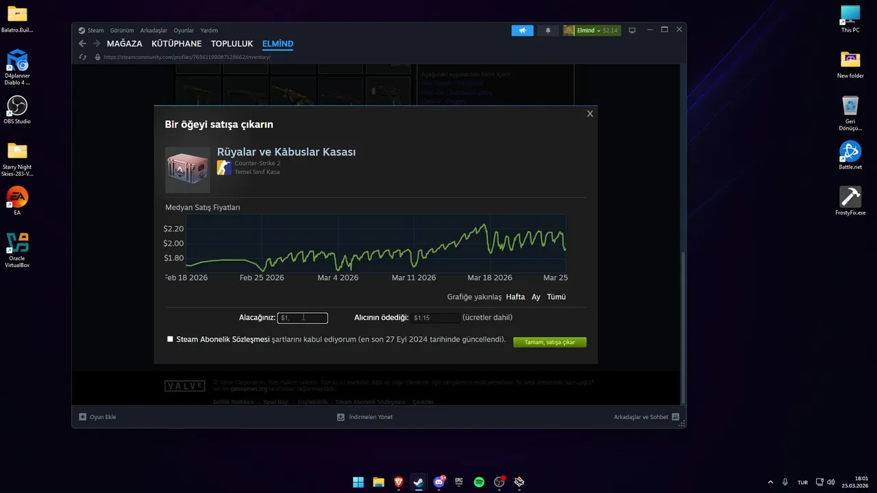Switch to the ELMİND profile tab
This screenshot has height=493, width=877.
tap(277, 44)
